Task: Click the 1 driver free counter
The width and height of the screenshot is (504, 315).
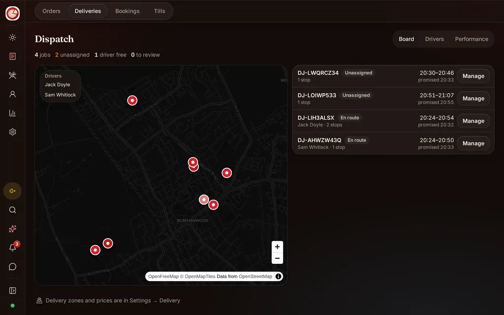Action: [110, 55]
